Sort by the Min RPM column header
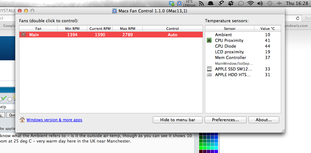The image size is (311, 153). pyautogui.click(x=72, y=29)
